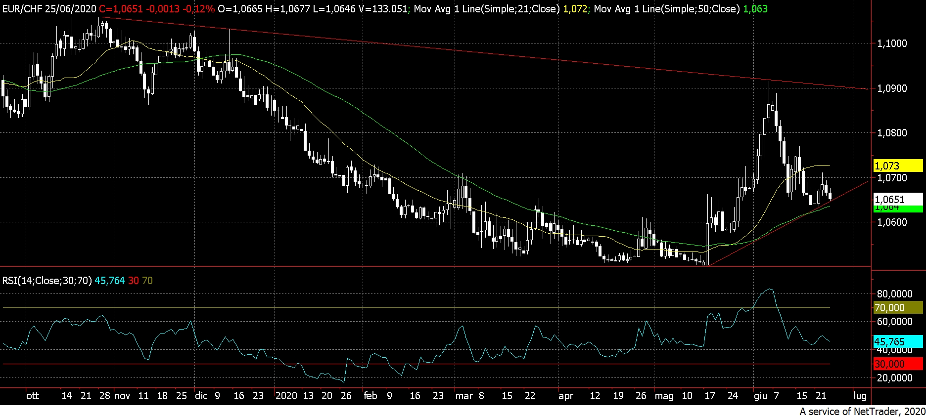Click the 1,1000 price axis label

pyautogui.click(x=892, y=43)
